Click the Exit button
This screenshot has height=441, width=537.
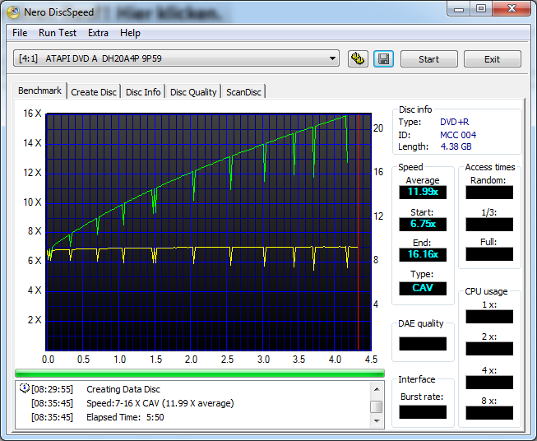[492, 59]
